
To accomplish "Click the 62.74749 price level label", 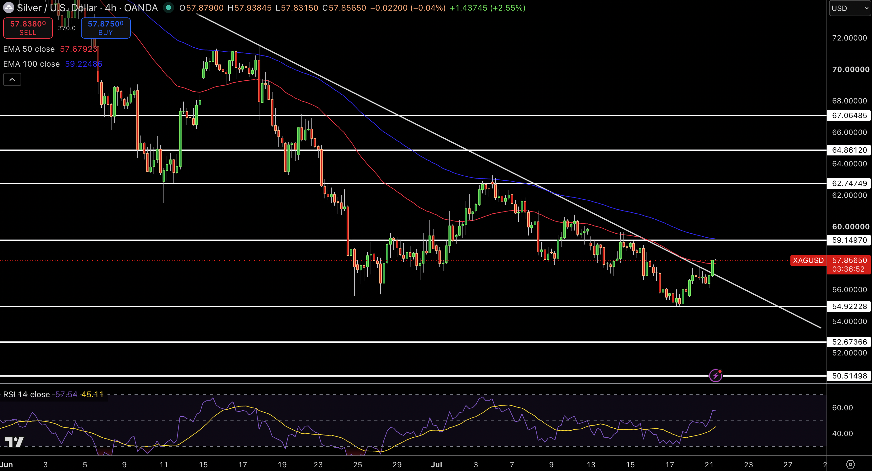I will 849,183.
